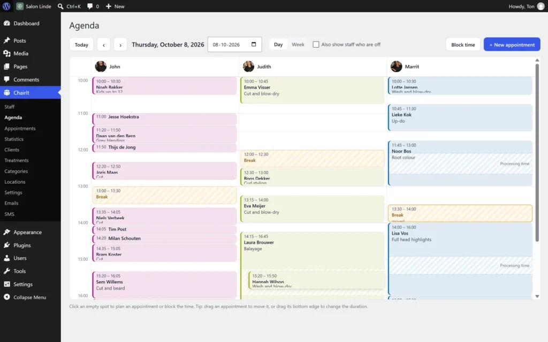Open the calendar picker icon in date field
The height and width of the screenshot is (342, 548).
[254, 44]
